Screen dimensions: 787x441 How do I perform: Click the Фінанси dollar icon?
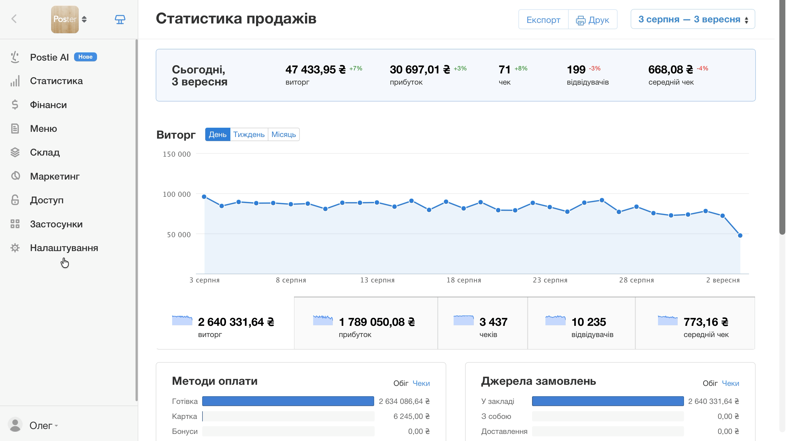[15, 105]
